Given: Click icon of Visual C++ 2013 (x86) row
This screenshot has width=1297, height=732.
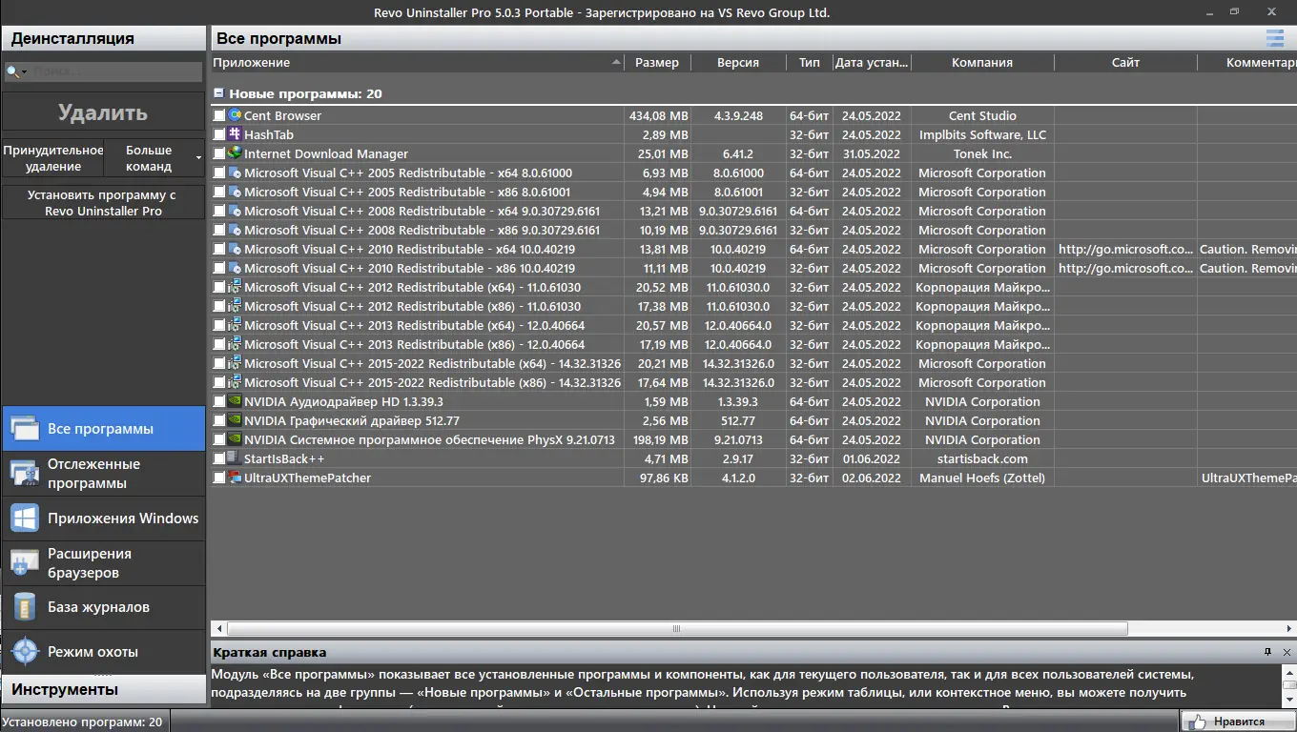Looking at the screenshot, I should tap(235, 344).
